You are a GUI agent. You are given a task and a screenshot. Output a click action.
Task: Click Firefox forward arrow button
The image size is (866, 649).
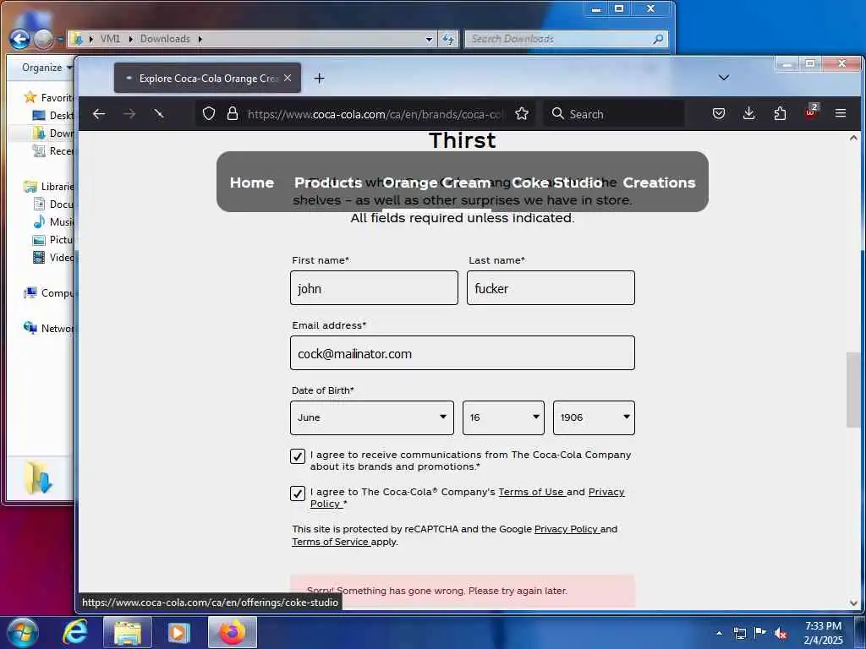pyautogui.click(x=129, y=114)
